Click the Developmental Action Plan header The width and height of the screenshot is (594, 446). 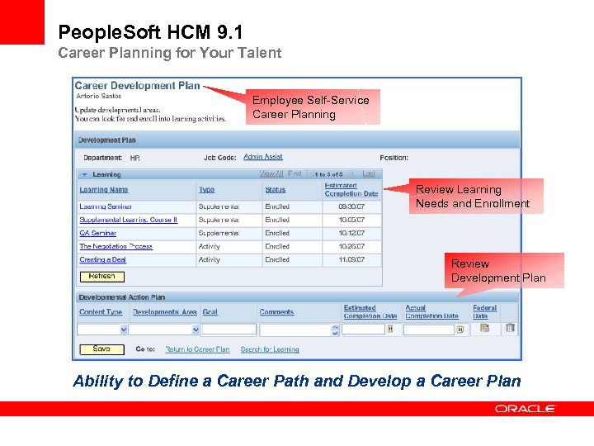click(296, 297)
